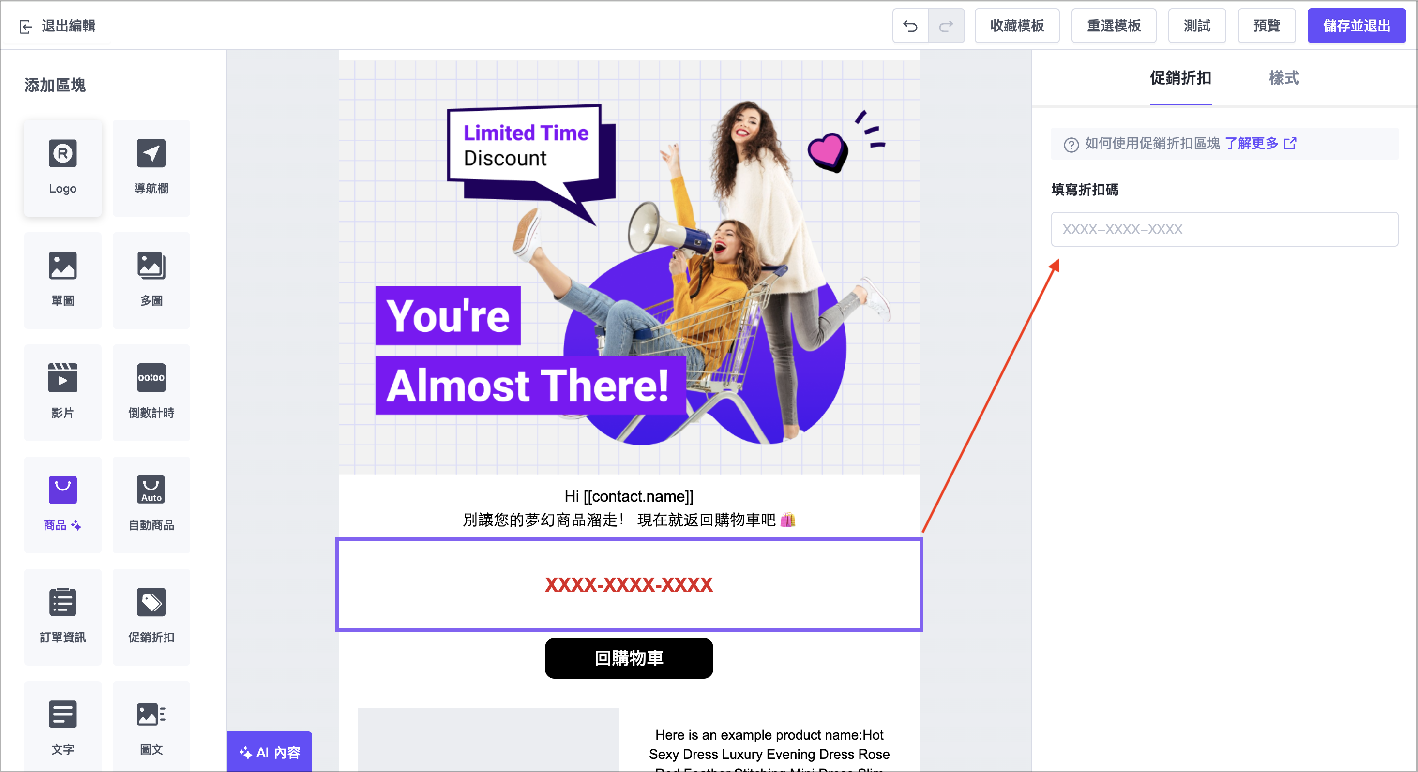Image resolution: width=1418 pixels, height=772 pixels.
Task: Insert a 多圖 multi-image block
Action: (151, 280)
